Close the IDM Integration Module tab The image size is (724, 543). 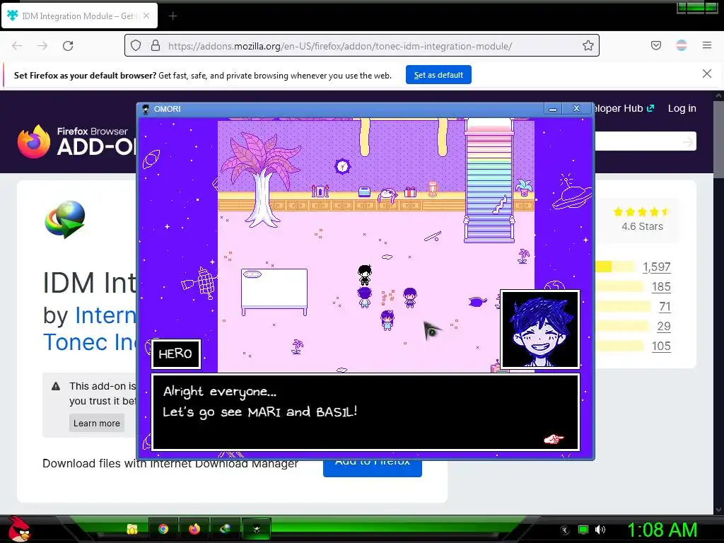pyautogui.click(x=146, y=16)
